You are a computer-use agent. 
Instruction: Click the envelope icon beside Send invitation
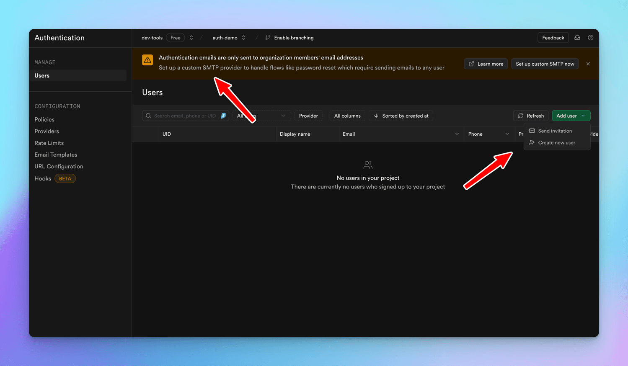point(532,131)
